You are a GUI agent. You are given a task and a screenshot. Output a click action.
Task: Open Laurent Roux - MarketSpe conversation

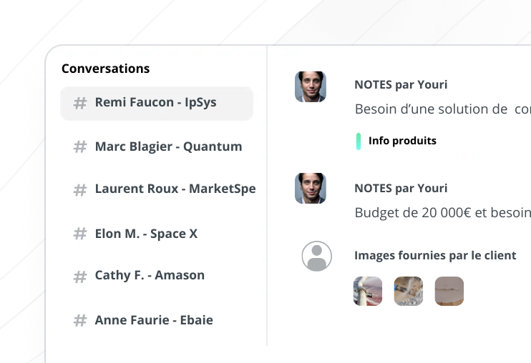click(175, 190)
